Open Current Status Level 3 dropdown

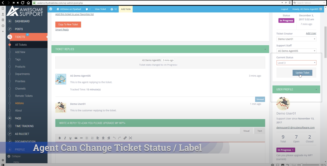(x=296, y=63)
